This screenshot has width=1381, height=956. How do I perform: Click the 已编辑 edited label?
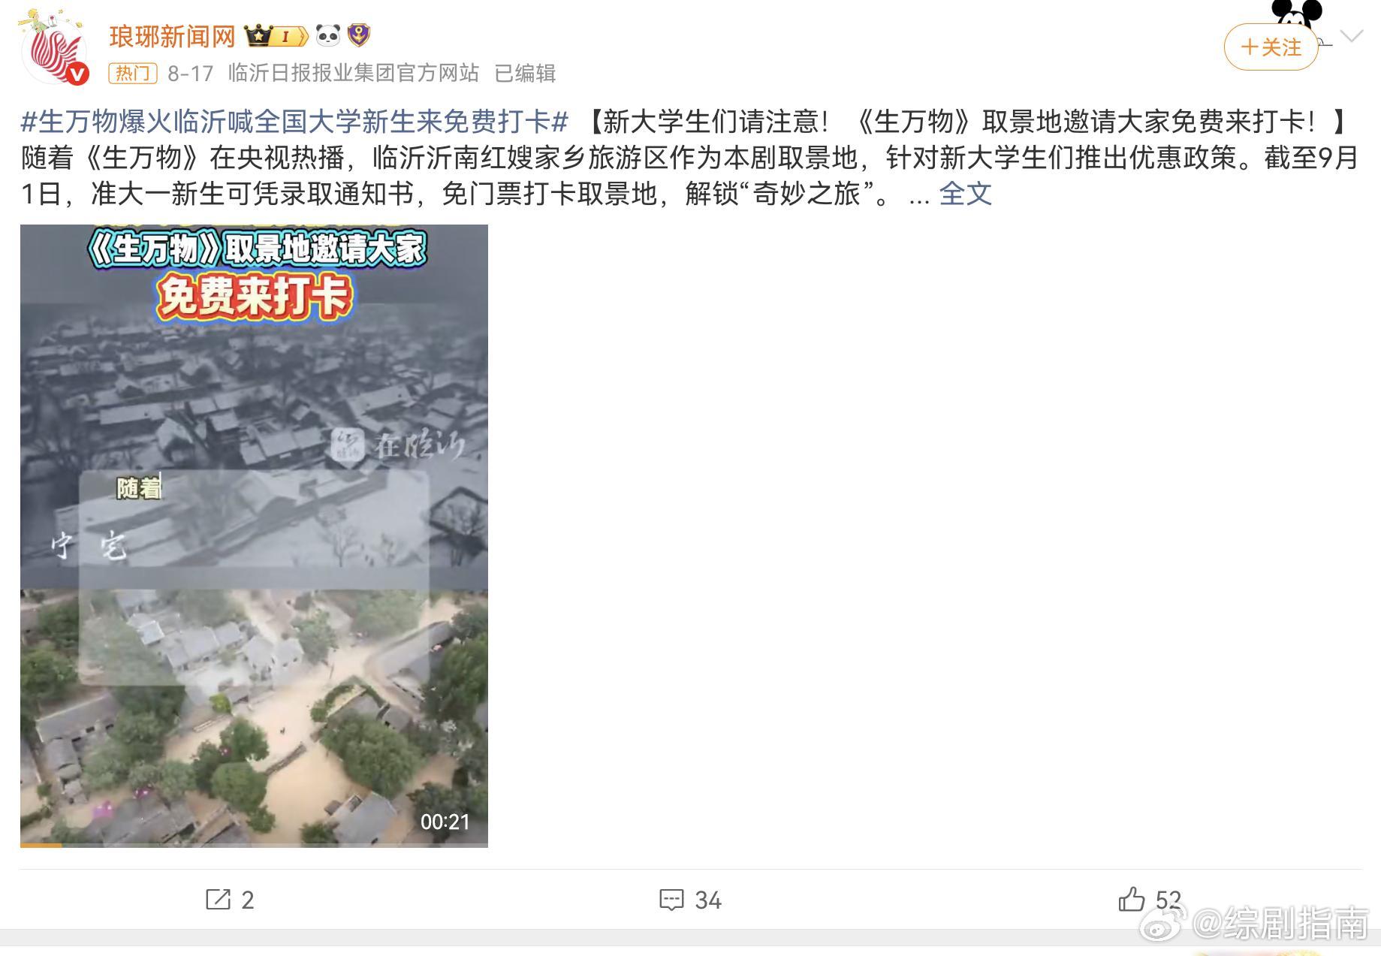(x=526, y=73)
